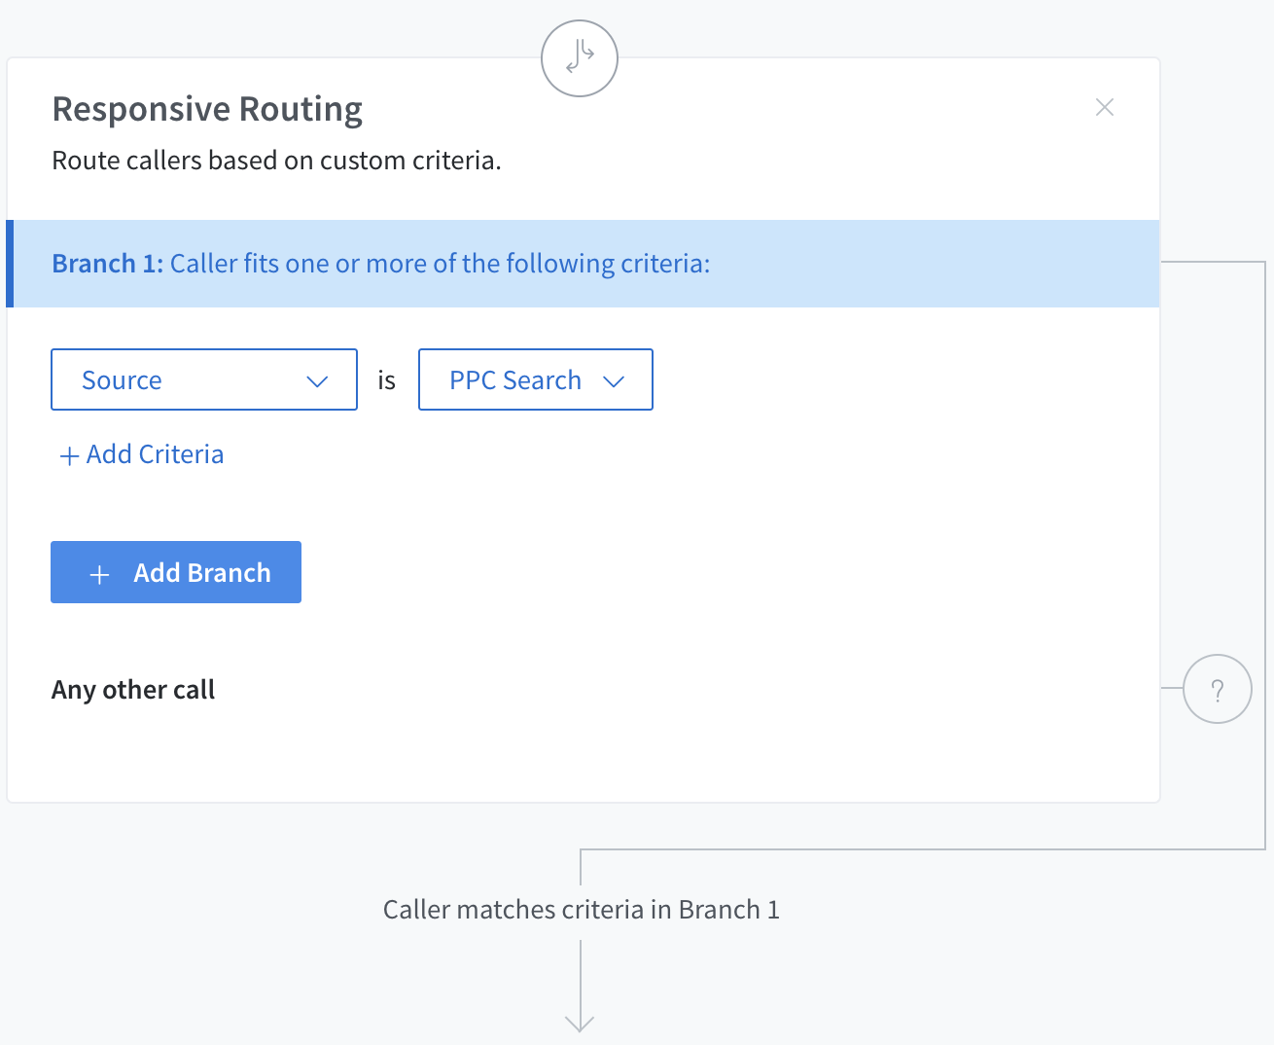Viewport: 1274px width, 1045px height.
Task: Click the plus icon next to Add Criteria
Action: pyautogui.click(x=67, y=454)
